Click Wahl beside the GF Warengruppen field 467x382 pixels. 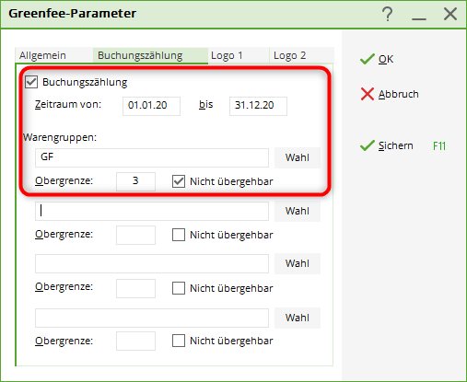pos(298,157)
